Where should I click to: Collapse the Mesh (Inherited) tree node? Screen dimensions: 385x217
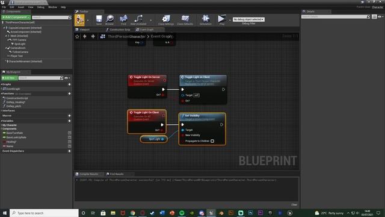pyautogui.click(x=6, y=36)
